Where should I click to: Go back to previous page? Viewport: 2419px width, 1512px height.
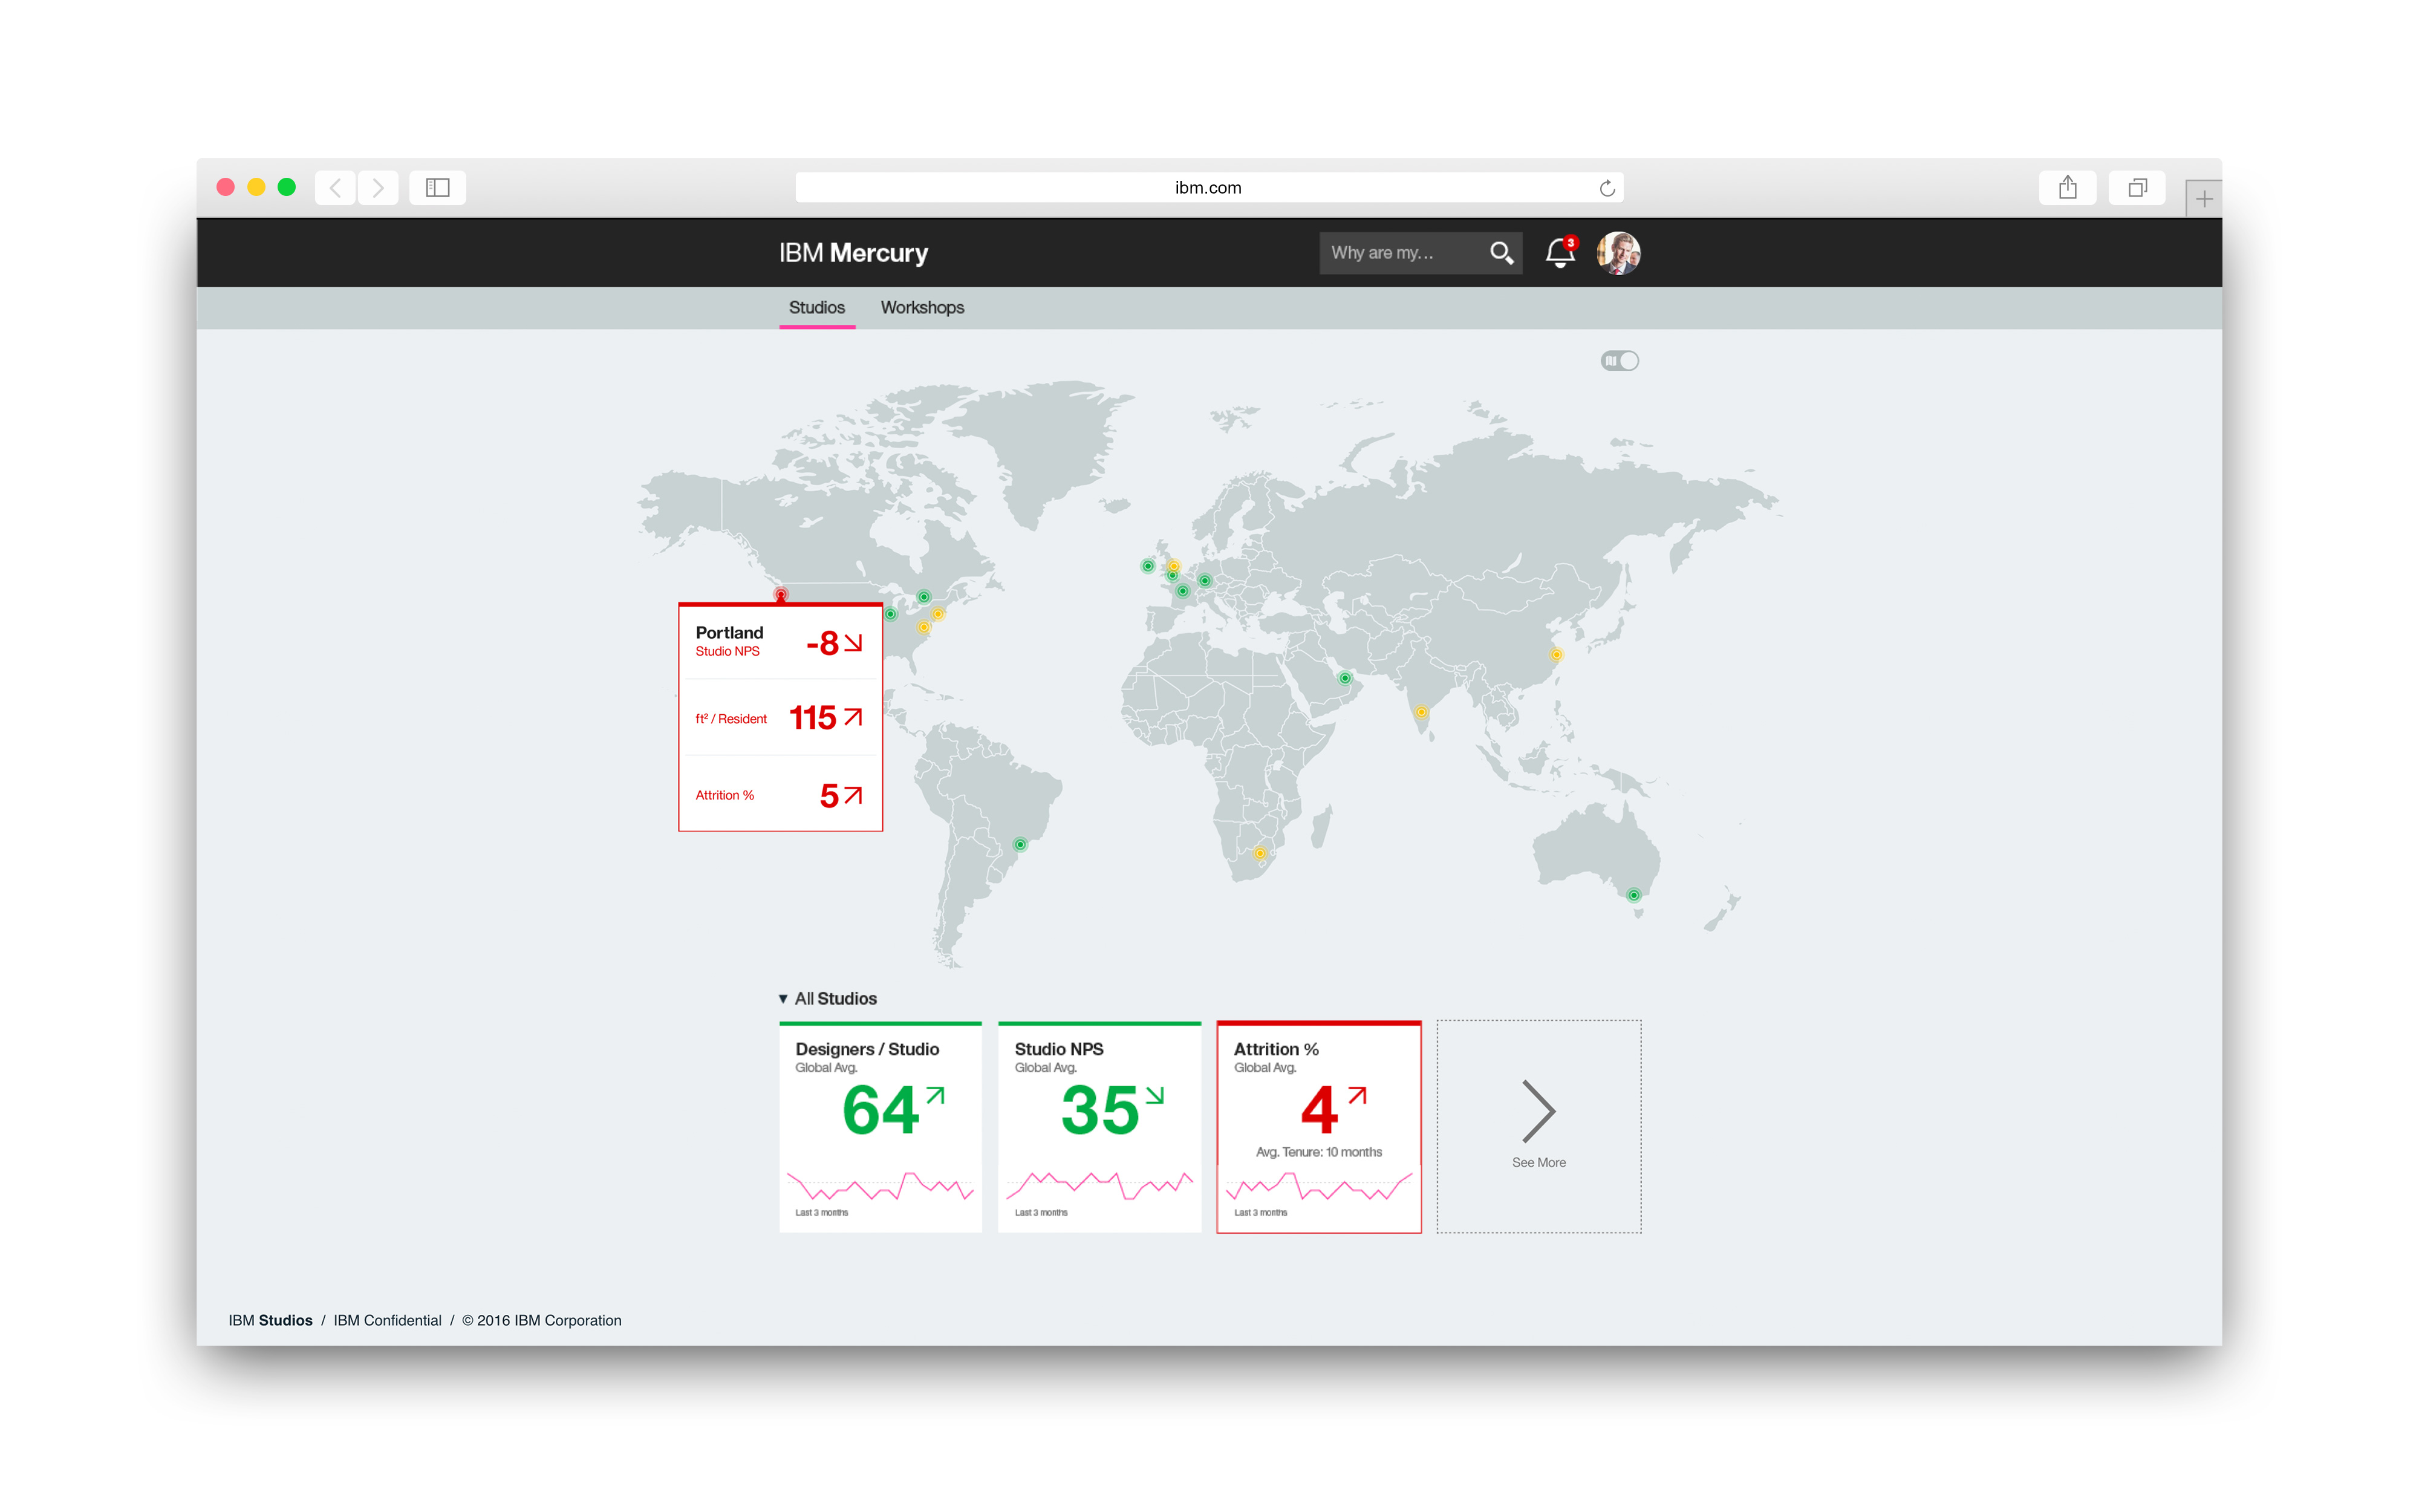coord(336,188)
